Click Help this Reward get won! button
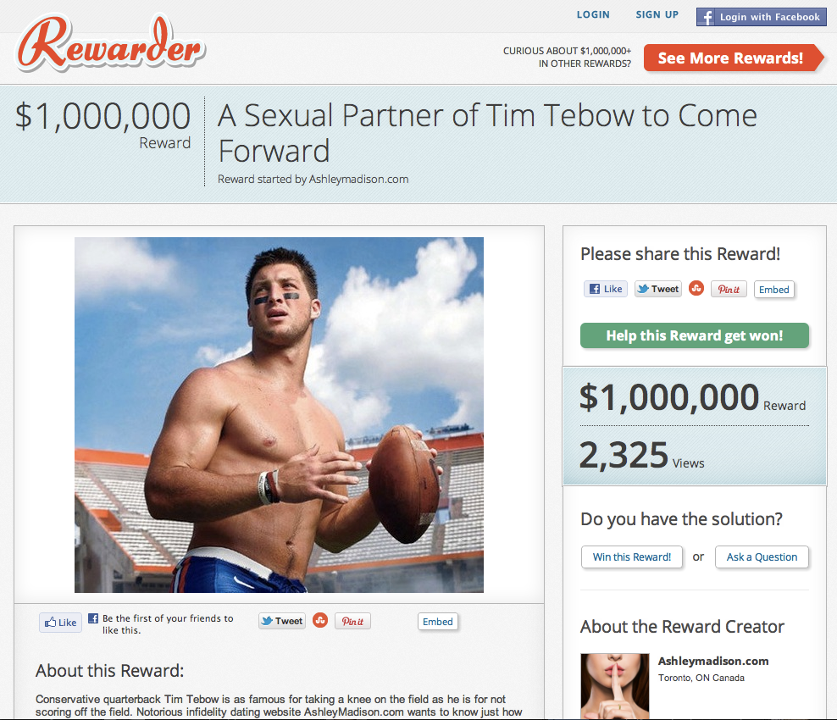This screenshot has height=720, width=837. tap(695, 335)
